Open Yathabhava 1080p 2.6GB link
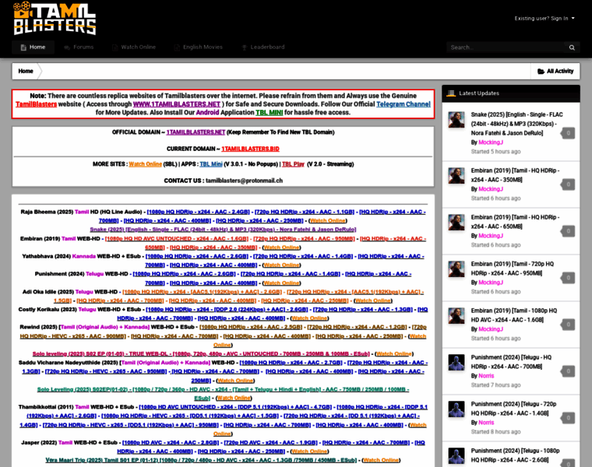 coord(197,257)
